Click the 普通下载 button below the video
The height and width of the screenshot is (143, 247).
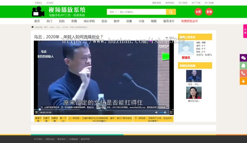pyautogui.click(x=38, y=119)
